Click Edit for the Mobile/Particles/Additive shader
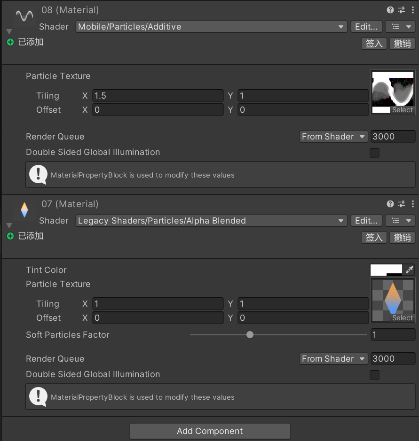Viewport: 419px width, 441px height. 366,27
